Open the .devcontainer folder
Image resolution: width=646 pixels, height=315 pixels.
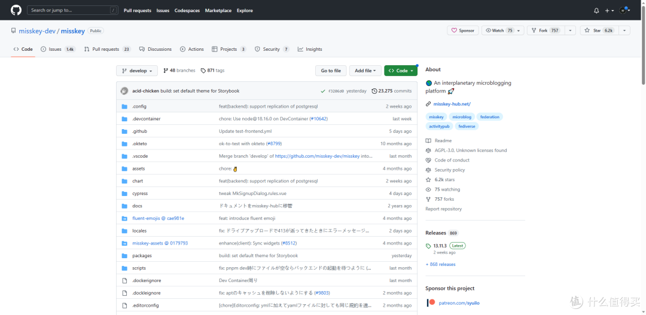click(x=147, y=118)
